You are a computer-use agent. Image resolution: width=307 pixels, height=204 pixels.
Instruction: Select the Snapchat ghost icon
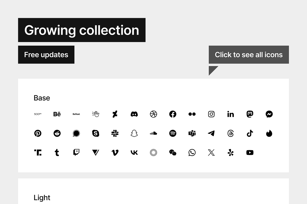point(134,133)
